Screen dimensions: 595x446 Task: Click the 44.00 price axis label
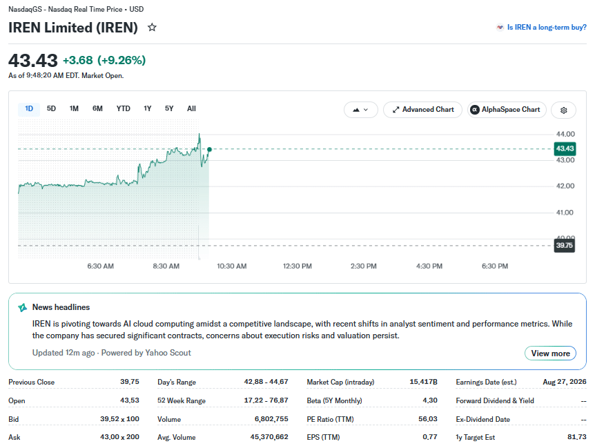pyautogui.click(x=565, y=134)
